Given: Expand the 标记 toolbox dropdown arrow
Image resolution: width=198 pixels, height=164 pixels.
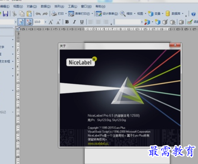Looking at the screenshot, I should [13, 112].
